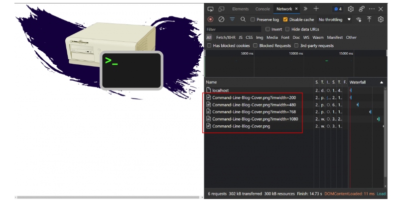Filter requests by Wasm

coord(318,38)
